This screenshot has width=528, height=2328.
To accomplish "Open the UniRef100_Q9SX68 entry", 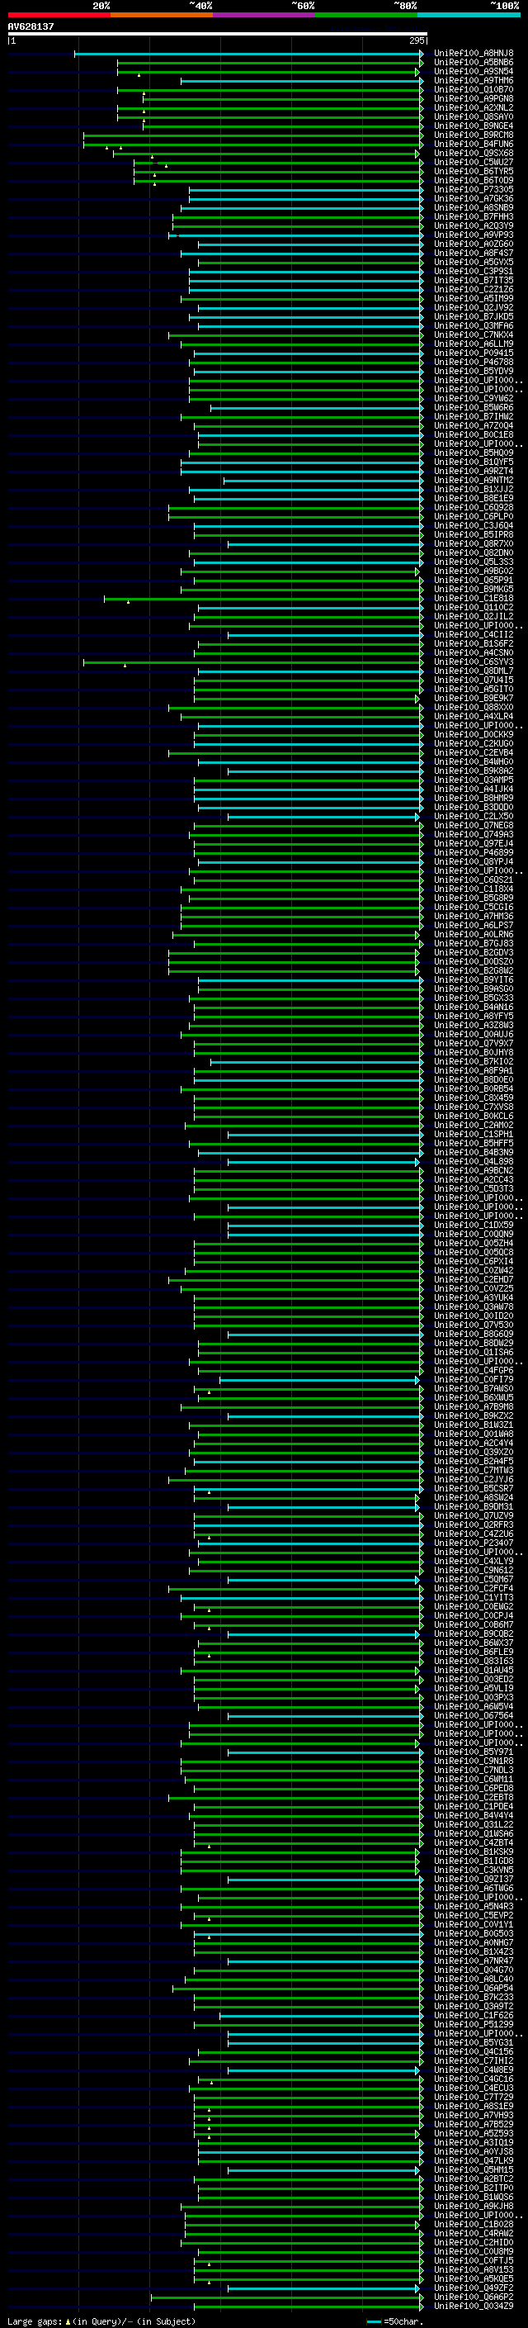I will pos(474,153).
